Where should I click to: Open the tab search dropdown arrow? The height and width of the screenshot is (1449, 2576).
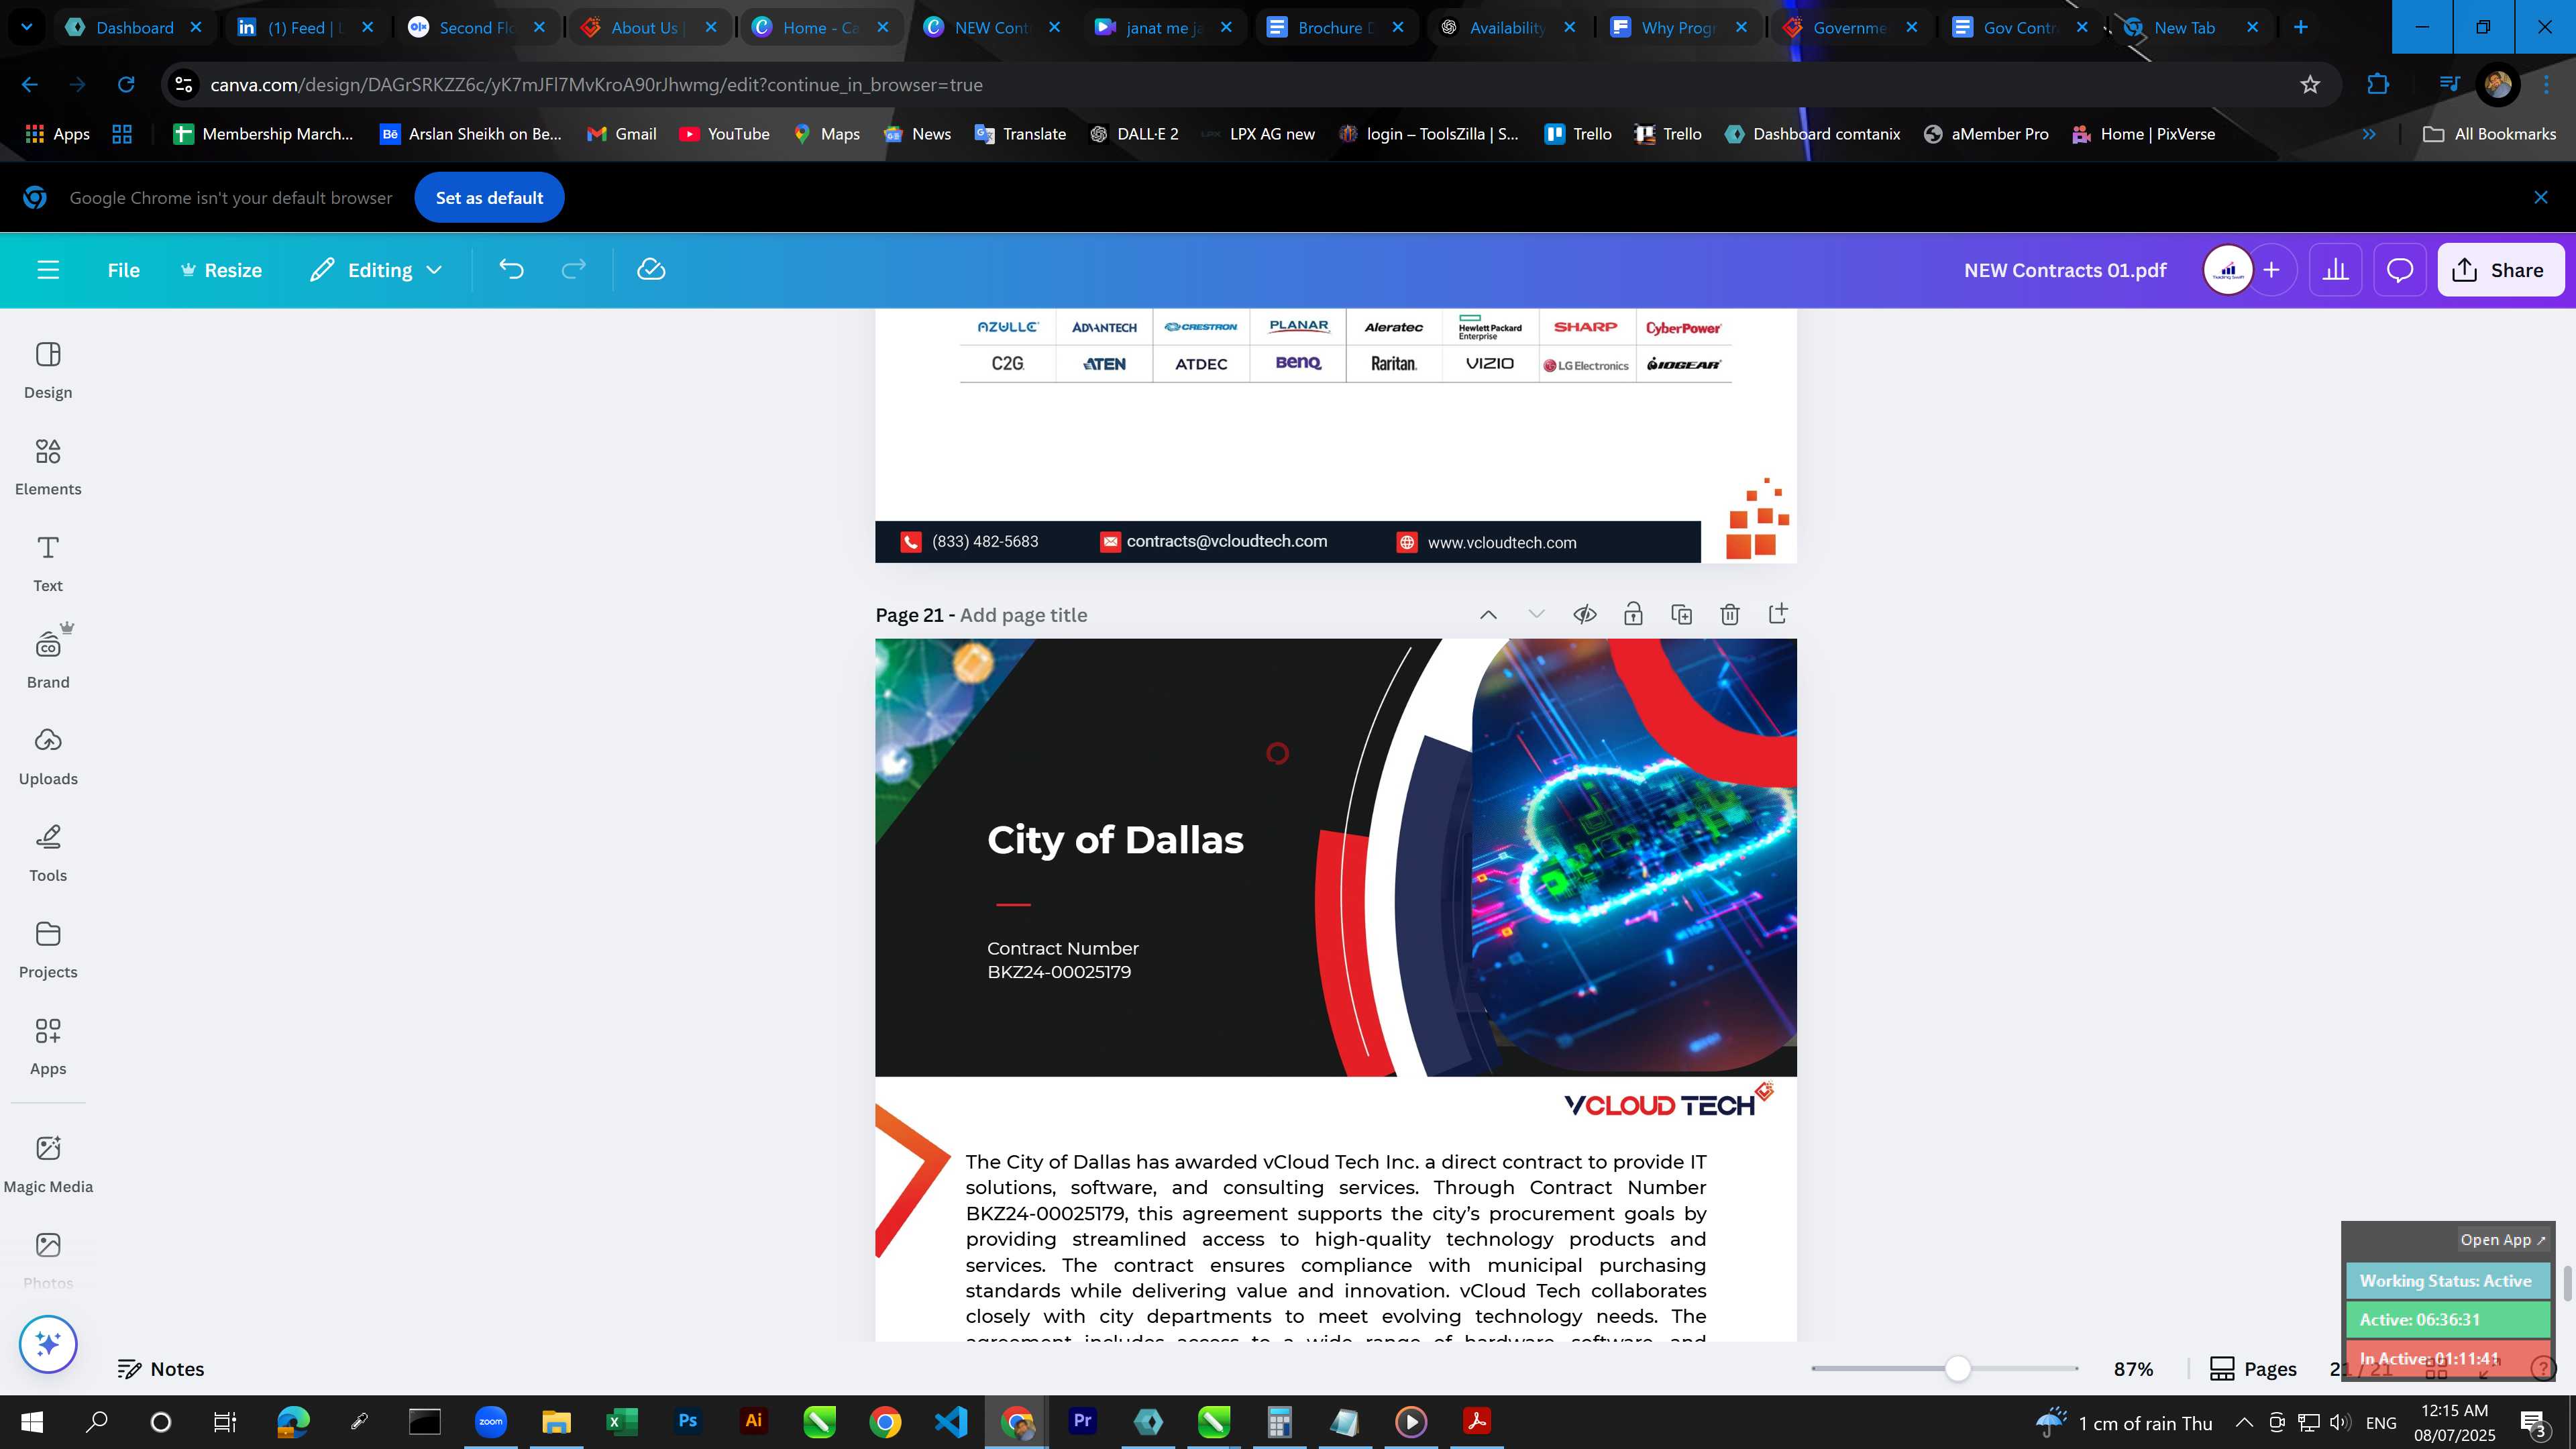pyautogui.click(x=27, y=27)
